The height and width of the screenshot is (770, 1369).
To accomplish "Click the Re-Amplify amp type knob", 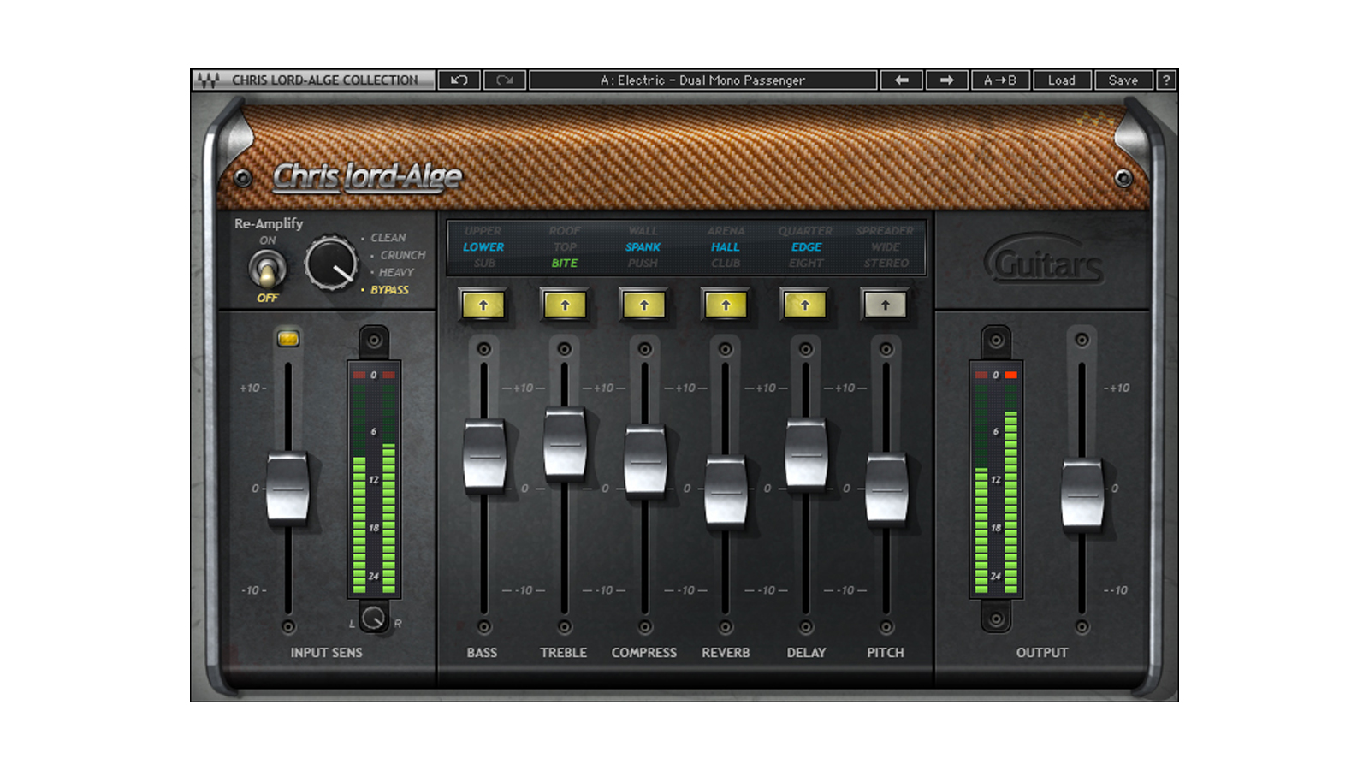I will click(331, 264).
